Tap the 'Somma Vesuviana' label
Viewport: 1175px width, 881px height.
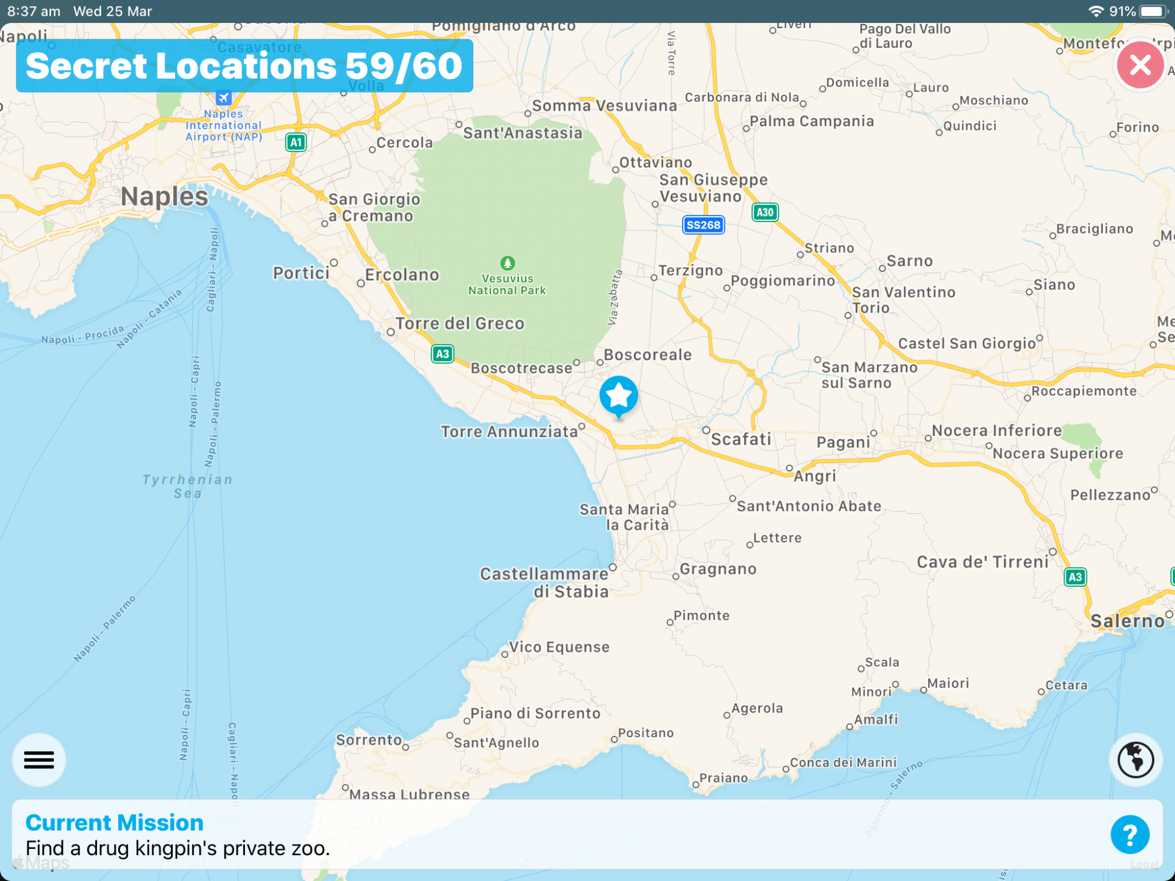tap(605, 105)
